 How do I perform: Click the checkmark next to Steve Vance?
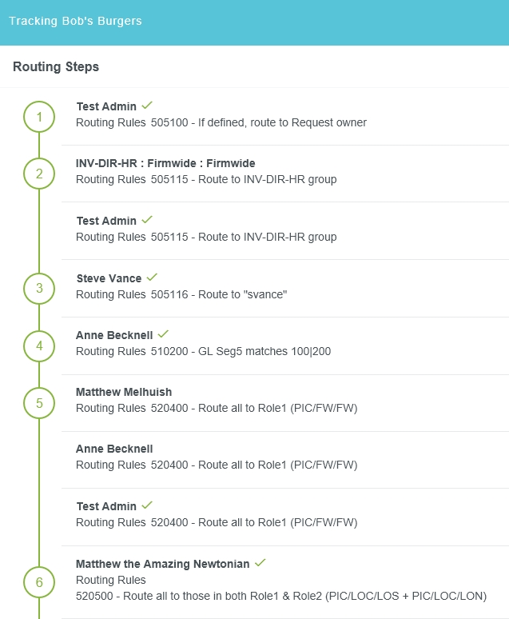point(152,278)
